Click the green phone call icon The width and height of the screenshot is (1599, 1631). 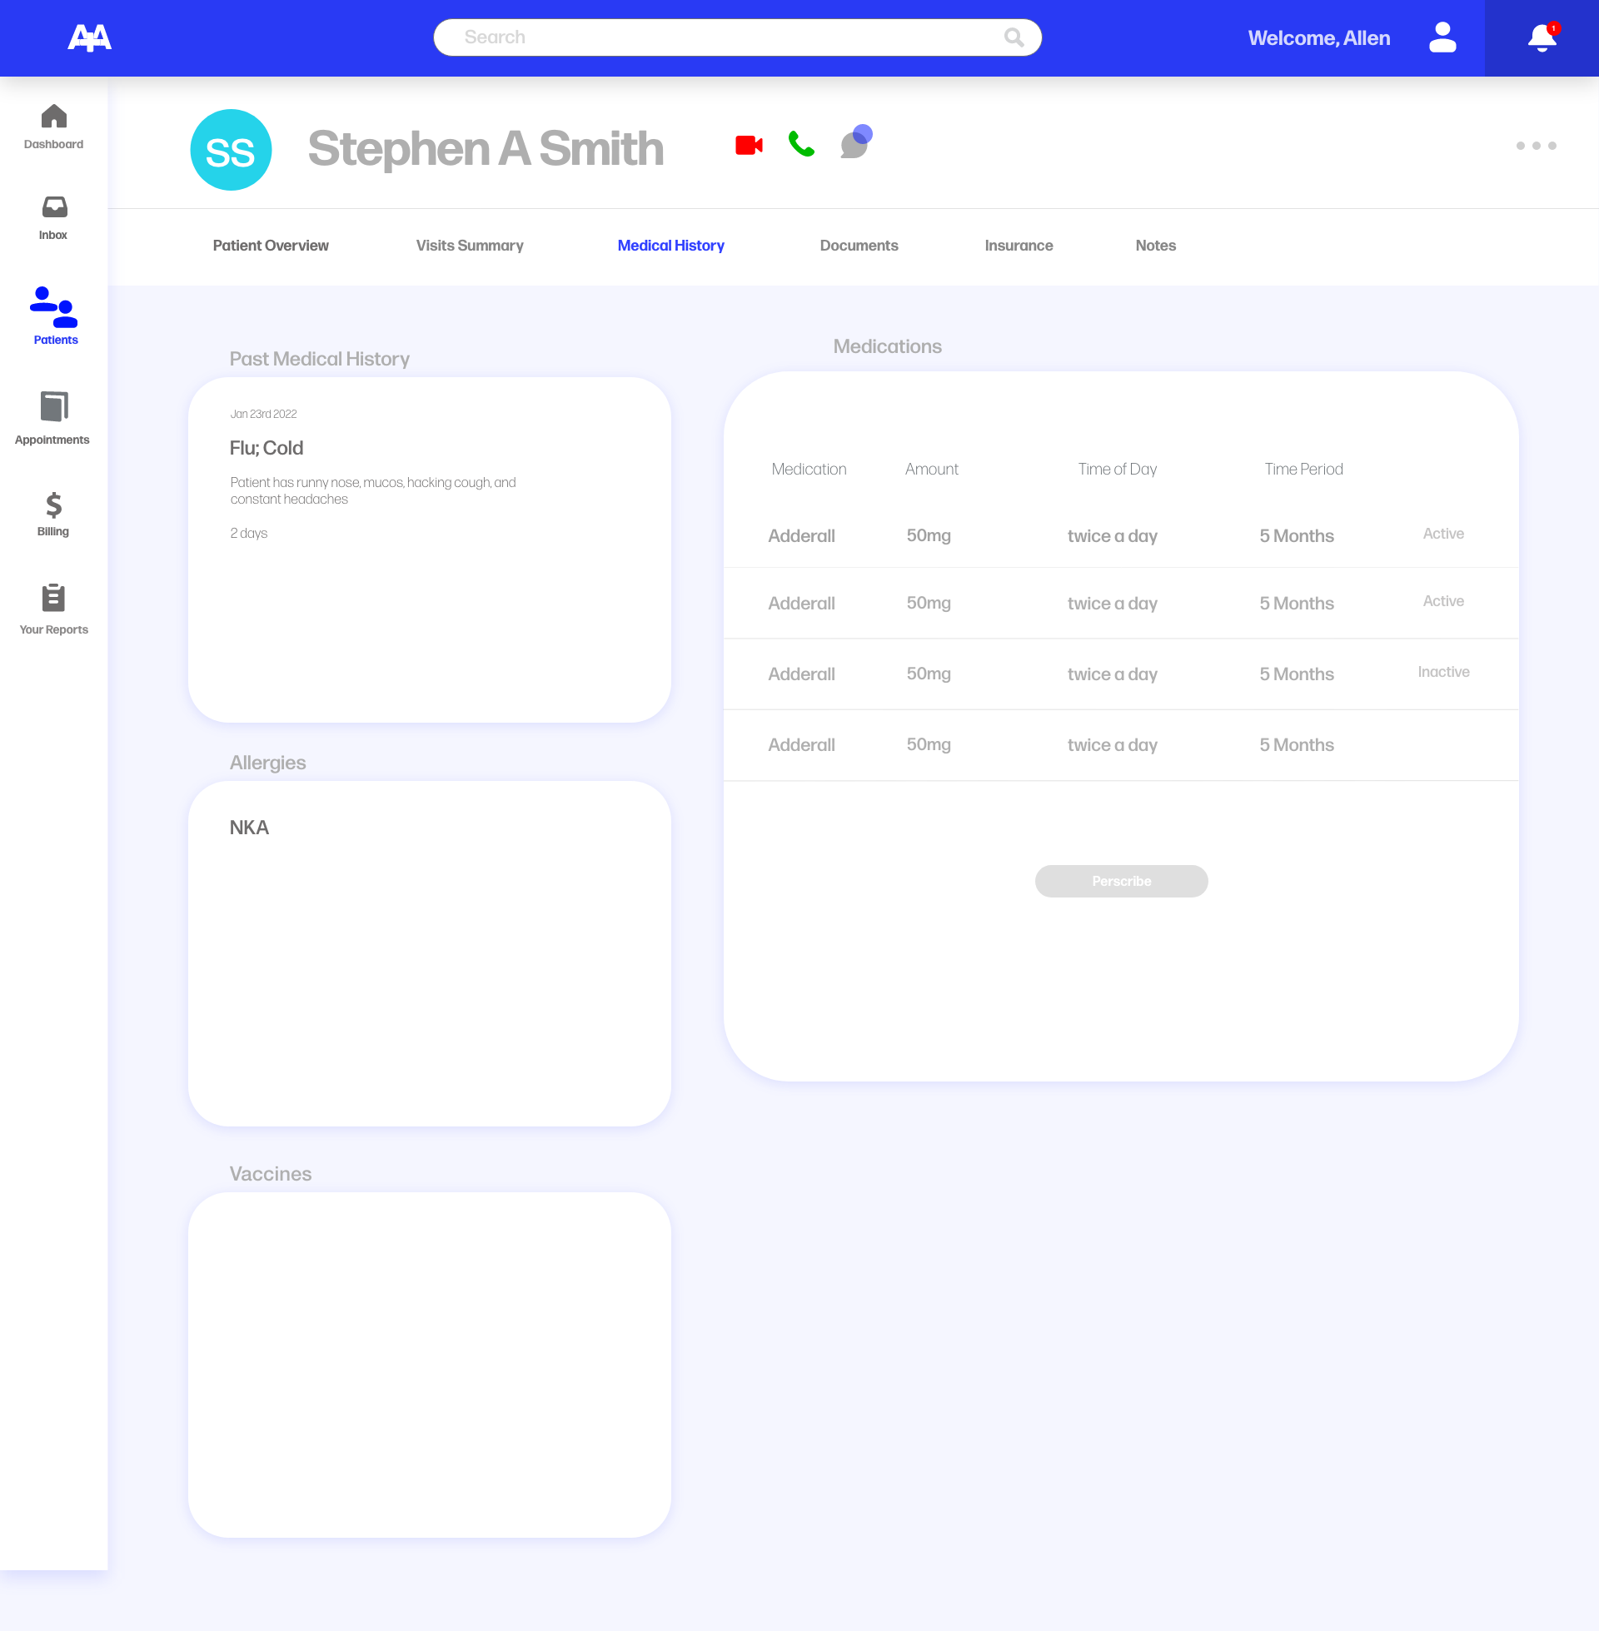coord(801,144)
